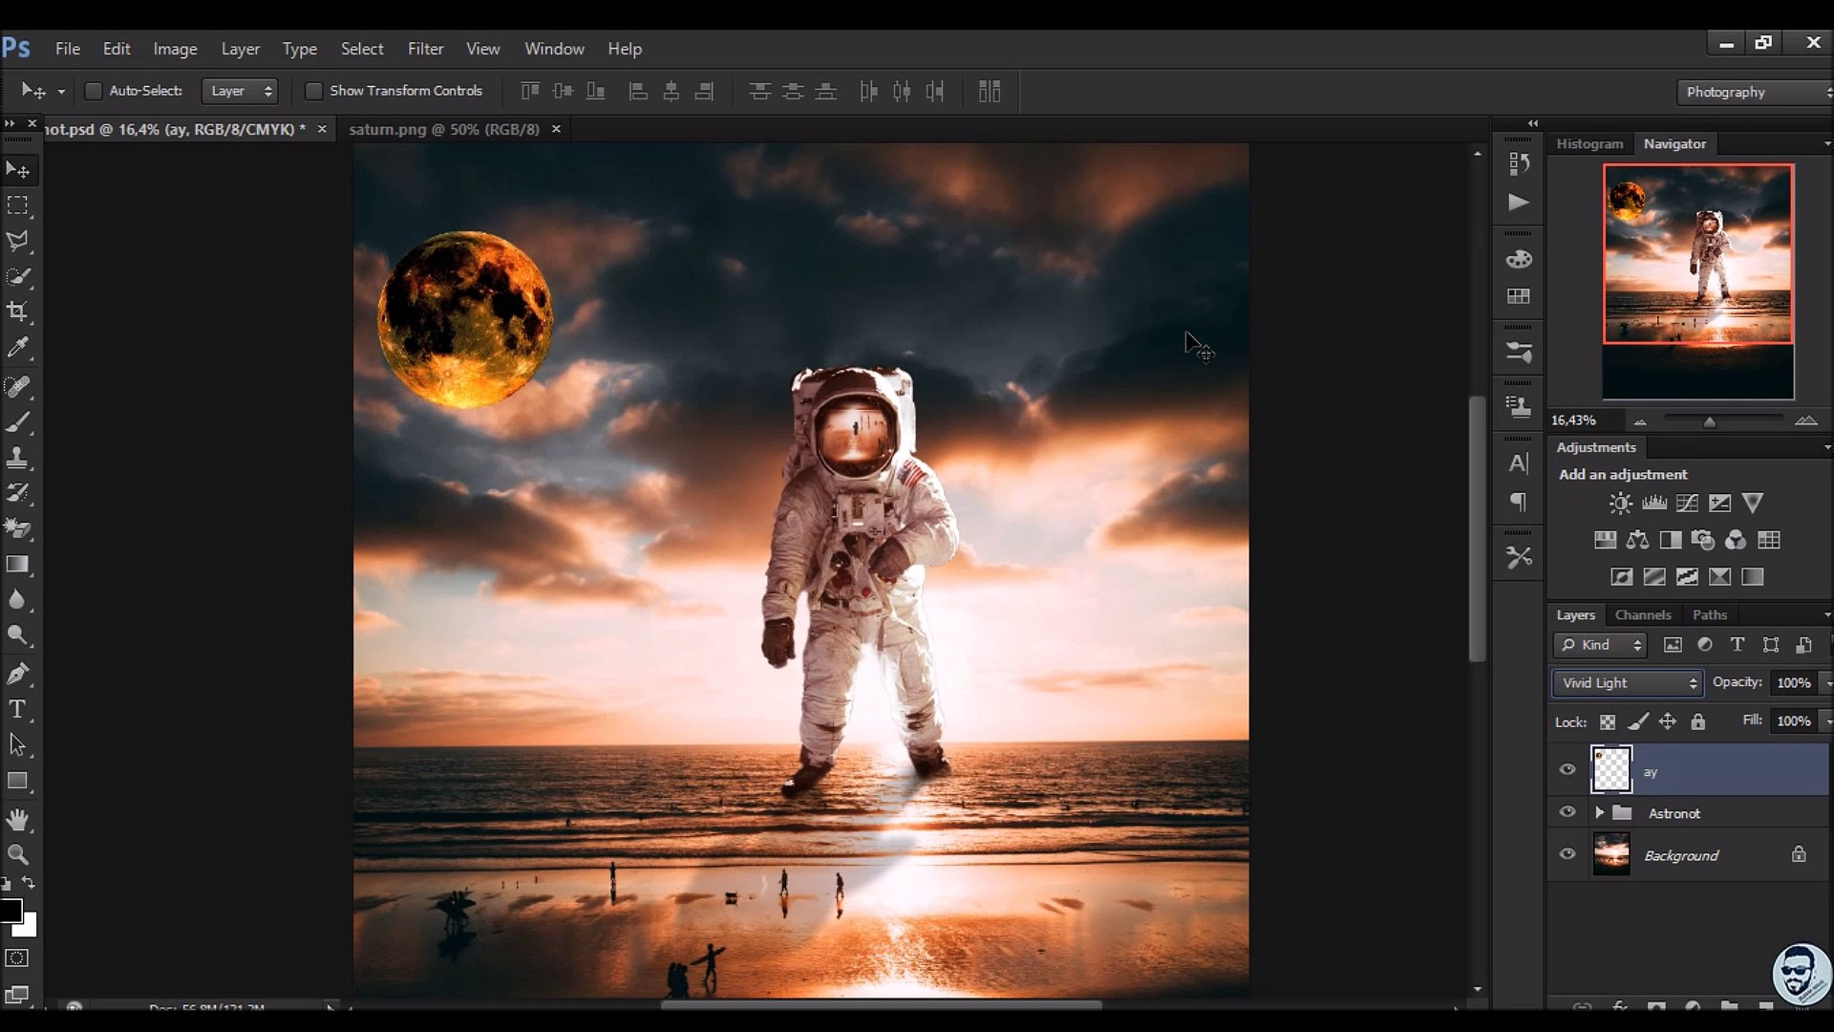This screenshot has width=1834, height=1032.
Task: Add a Brightness/Contrast adjustment
Action: tap(1620, 503)
